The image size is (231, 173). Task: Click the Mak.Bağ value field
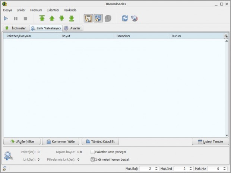[x=146, y=169]
